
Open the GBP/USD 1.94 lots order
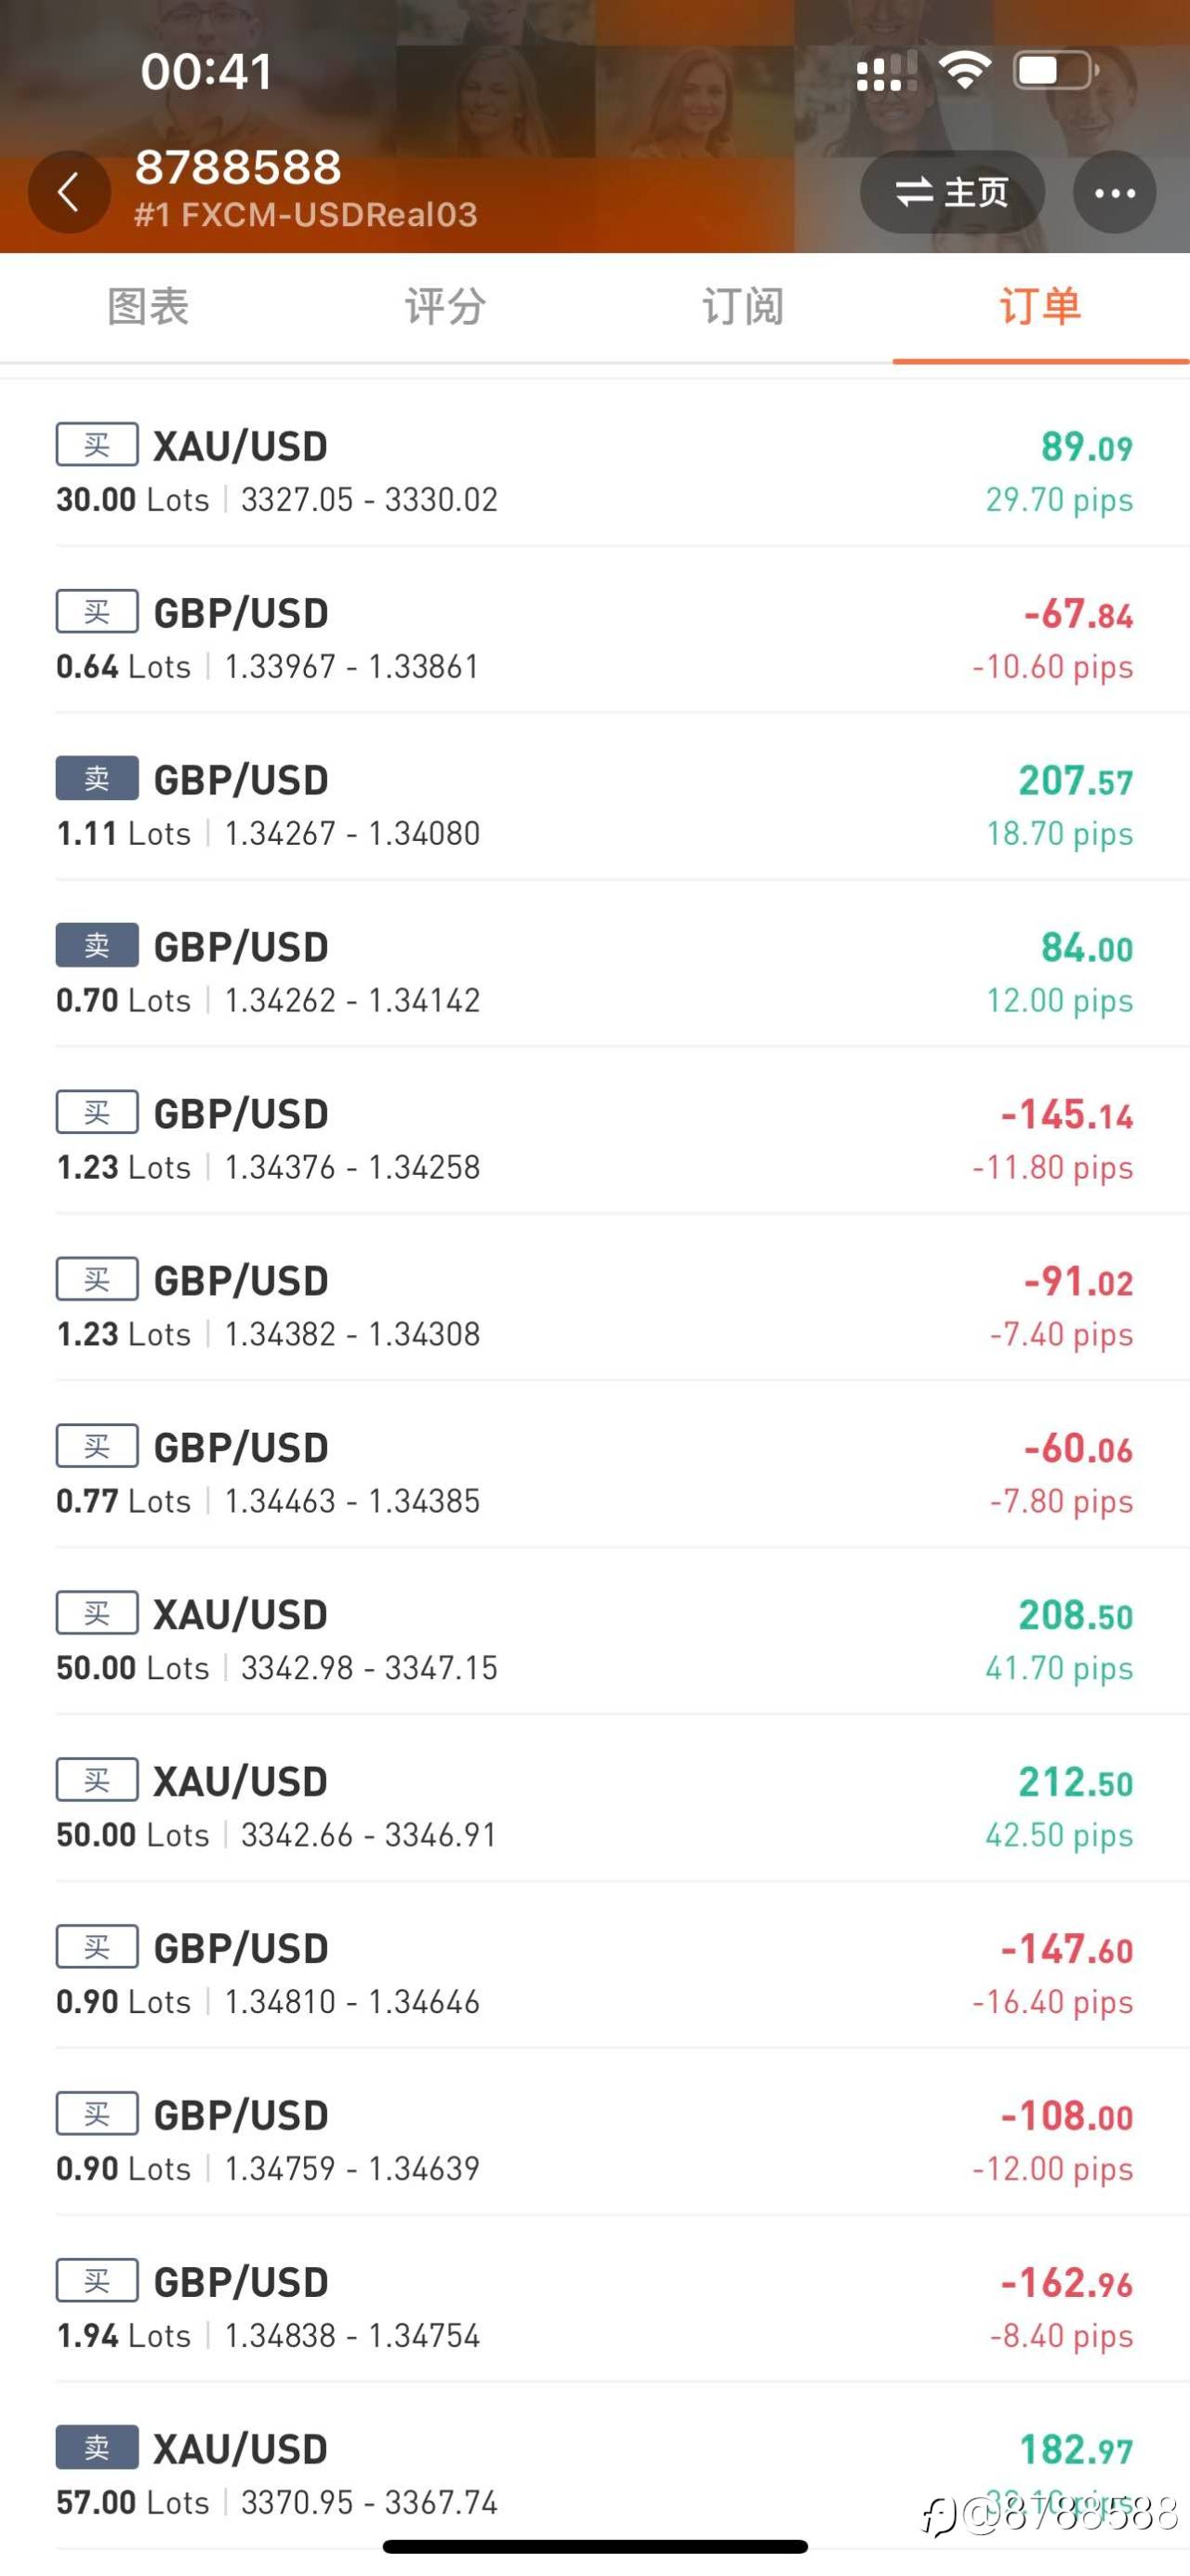click(x=594, y=2308)
